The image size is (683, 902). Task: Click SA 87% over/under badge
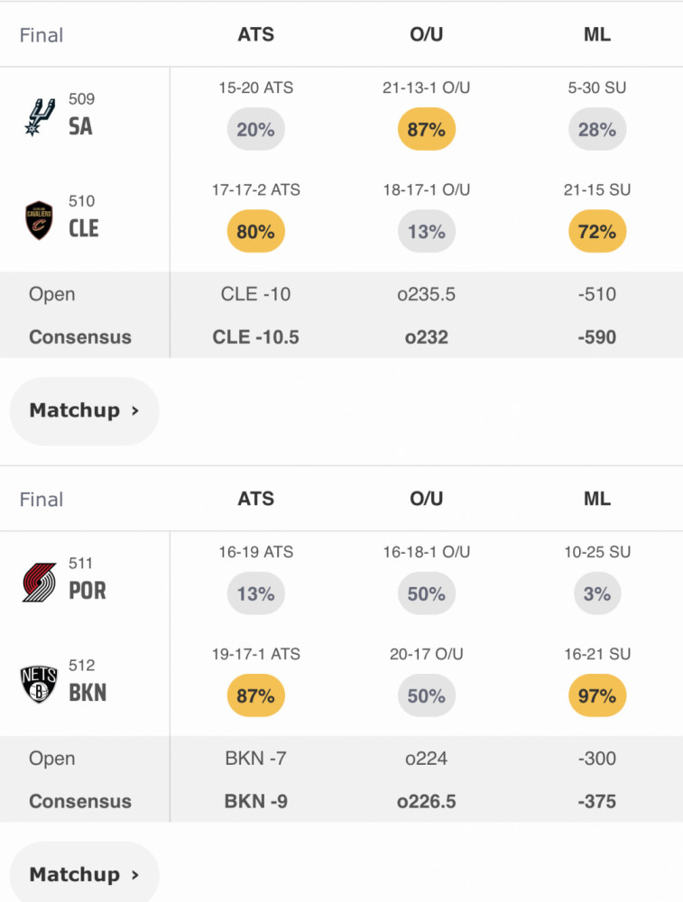pos(427,129)
